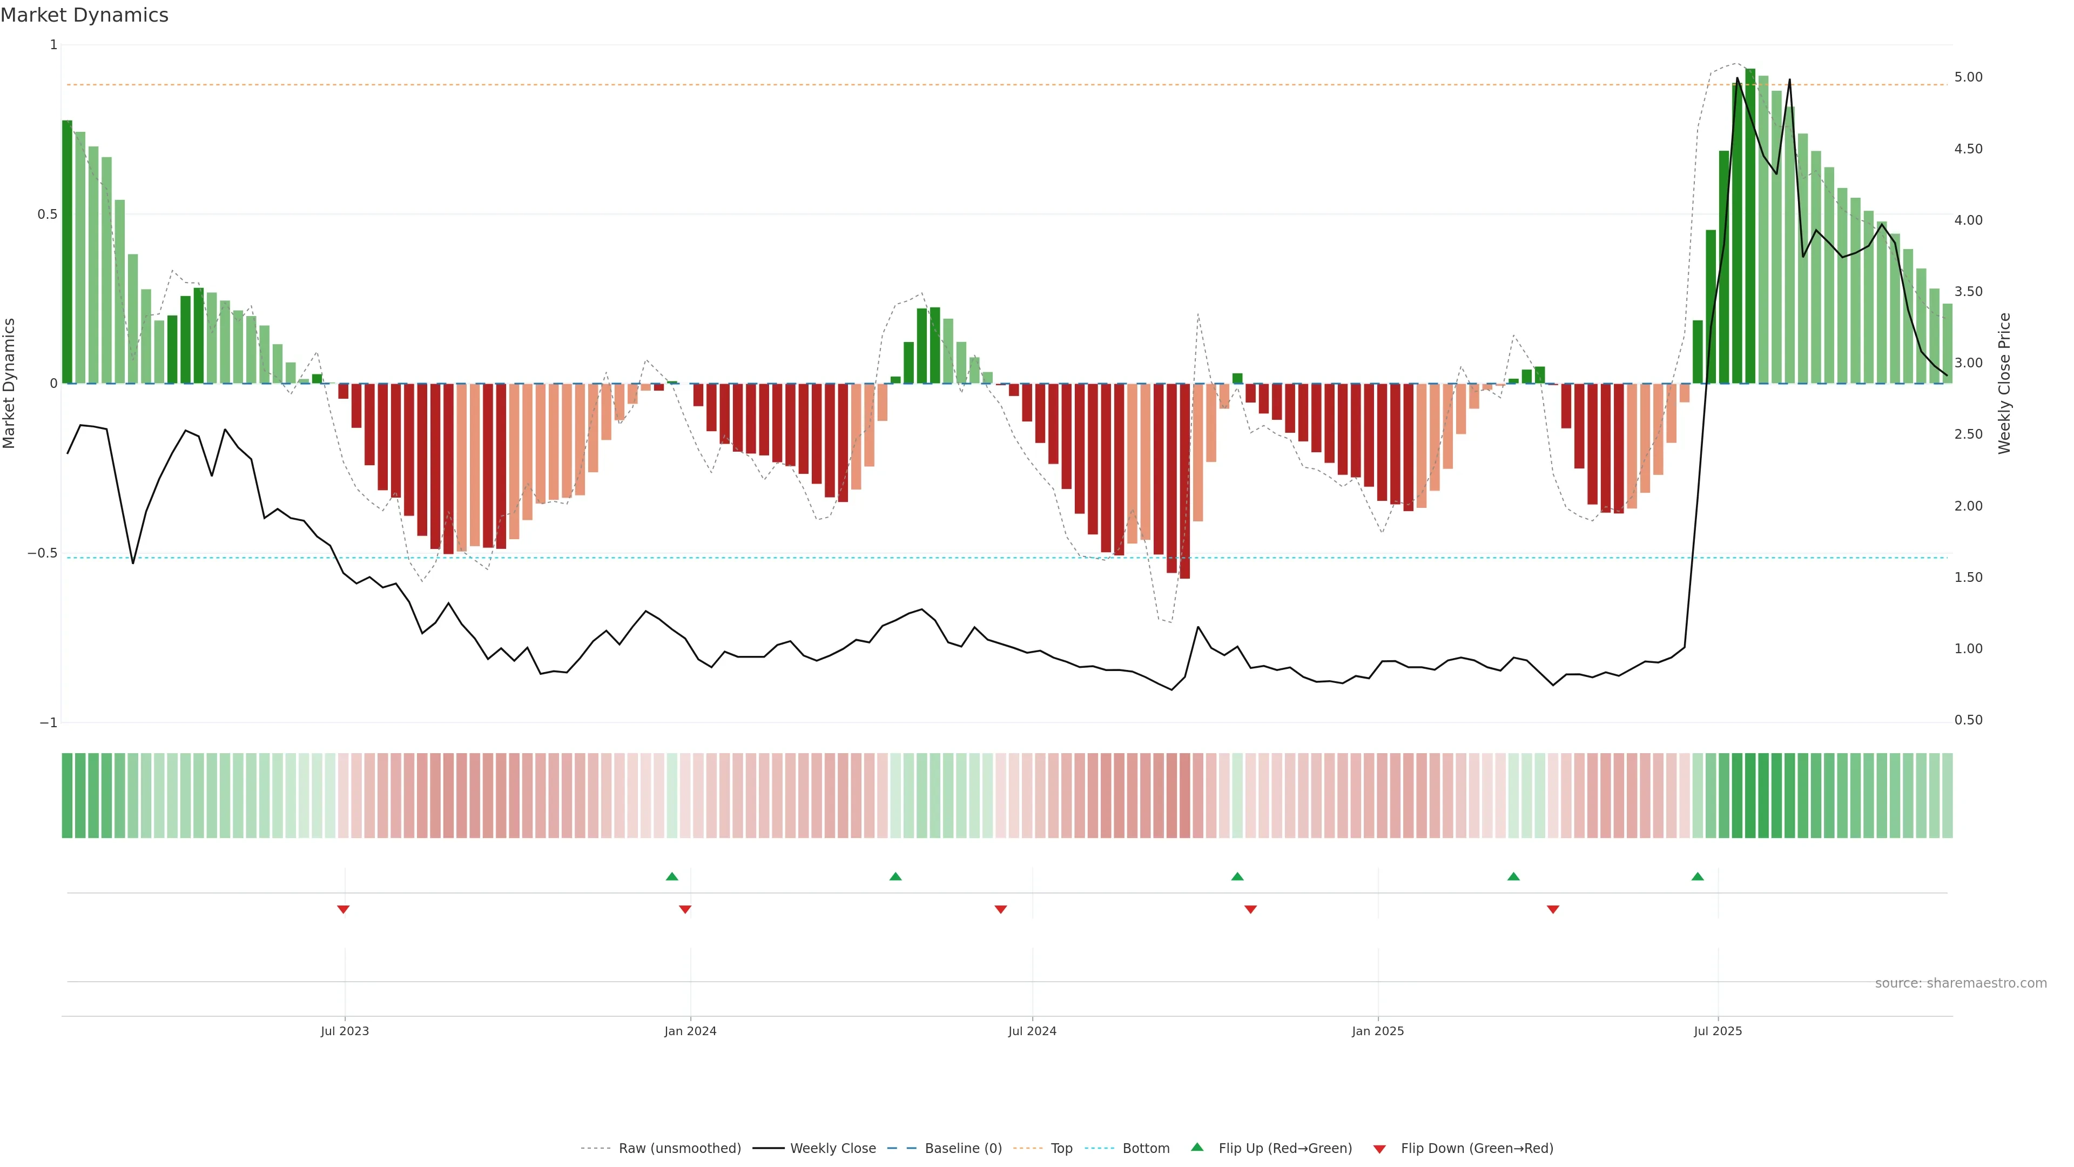Image resolution: width=2074 pixels, height=1167 pixels.
Task: Click the Jan 2025 x-axis label
Action: [x=1378, y=1031]
